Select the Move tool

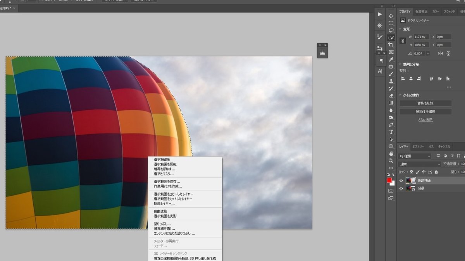391,16
